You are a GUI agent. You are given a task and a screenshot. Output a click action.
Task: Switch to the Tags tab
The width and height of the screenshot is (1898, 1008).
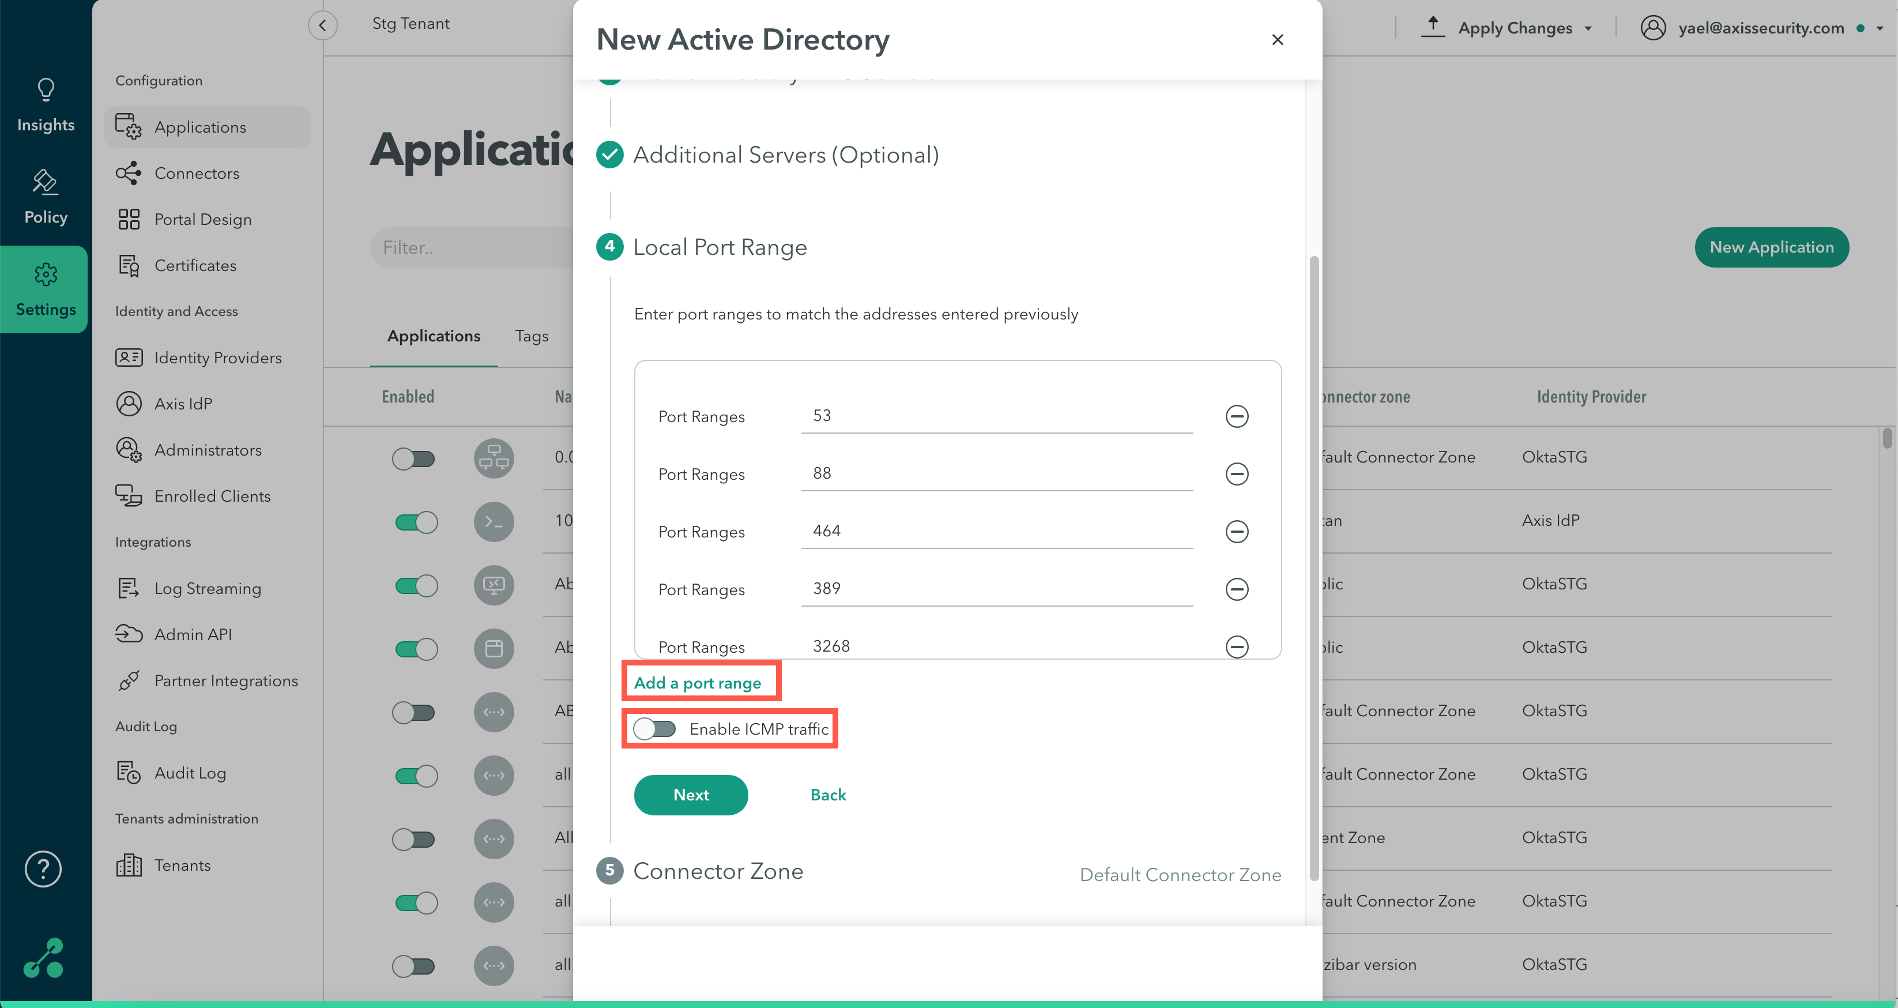click(x=531, y=336)
